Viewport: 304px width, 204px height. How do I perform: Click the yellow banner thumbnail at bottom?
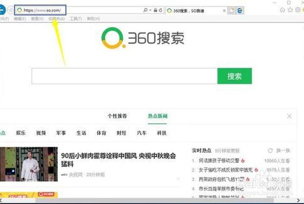(x=29, y=195)
